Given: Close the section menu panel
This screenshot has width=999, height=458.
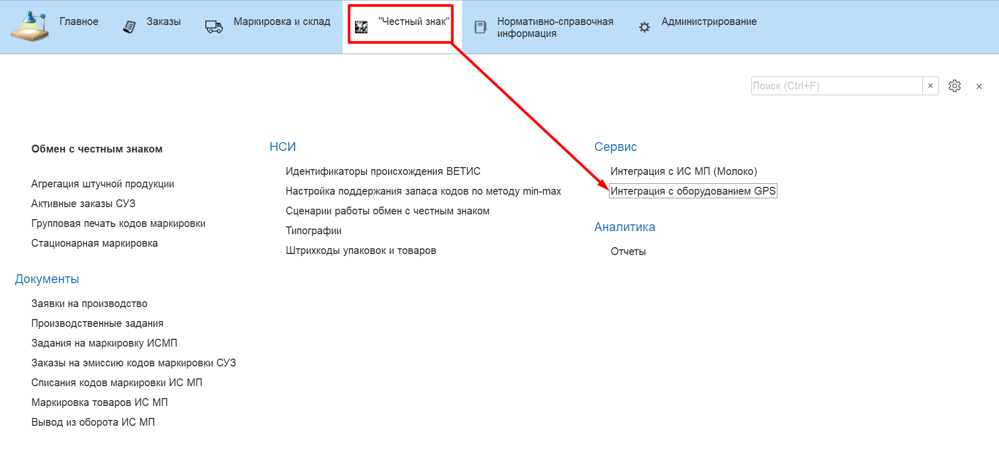Looking at the screenshot, I should pos(979,86).
